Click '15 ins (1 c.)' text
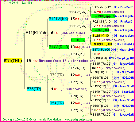This screenshot has height=122, width=135. 79,19
